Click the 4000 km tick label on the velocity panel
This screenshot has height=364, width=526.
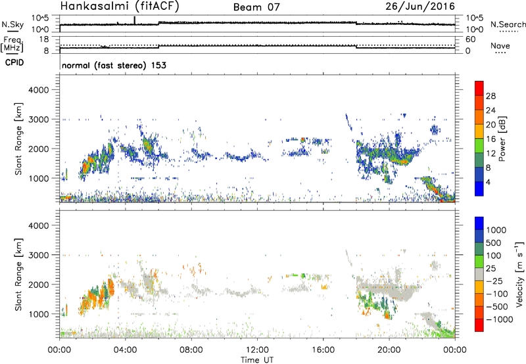click(39, 225)
